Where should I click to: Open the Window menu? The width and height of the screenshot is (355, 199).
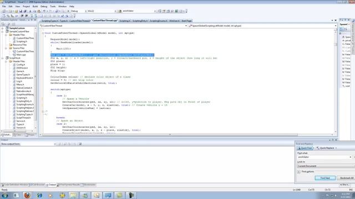[x=62, y=7]
